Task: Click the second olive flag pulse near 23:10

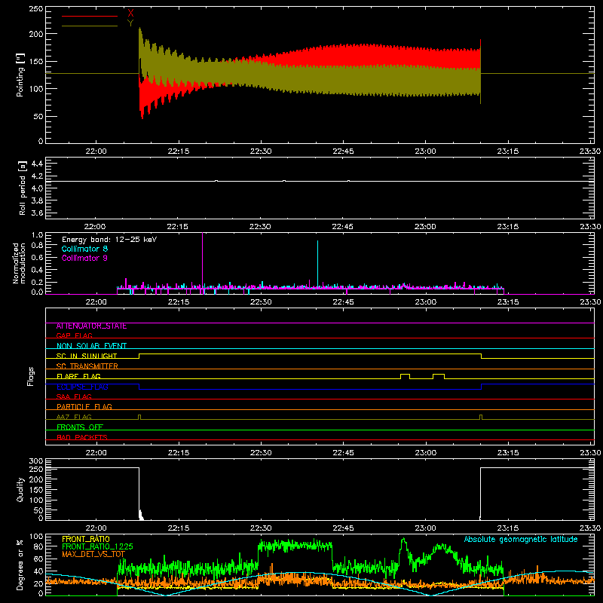Action: click(x=481, y=417)
